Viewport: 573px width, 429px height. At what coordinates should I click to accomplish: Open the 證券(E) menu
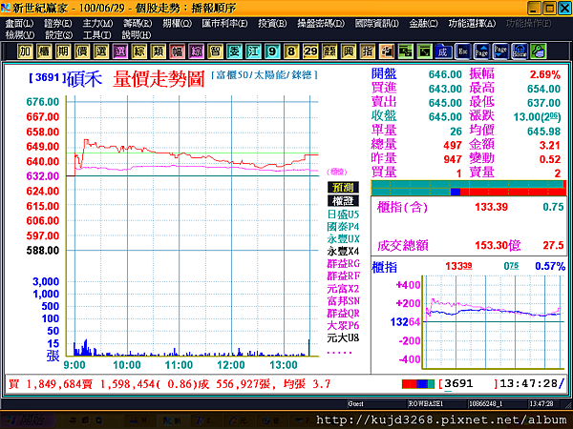57,23
